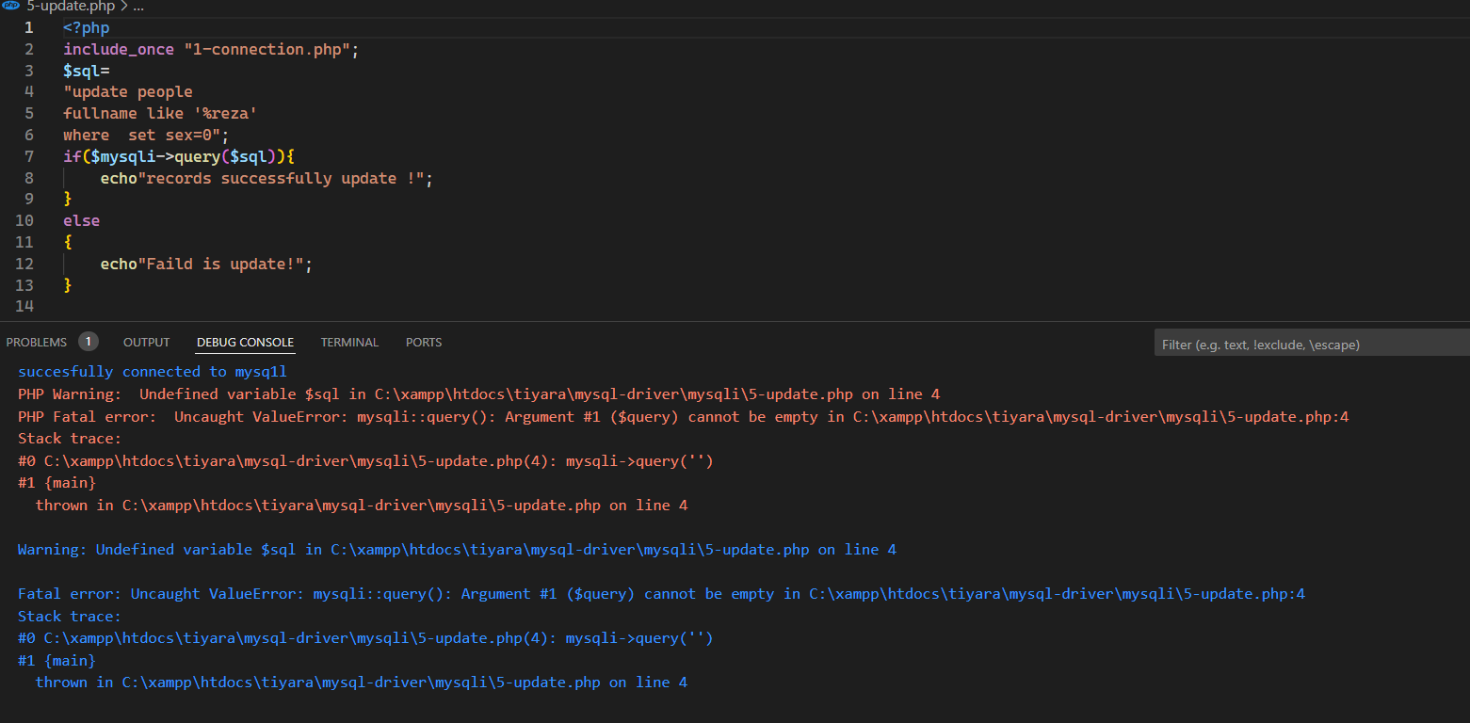Click the first red Stack trace: line
This screenshot has width=1470, height=723.
(70, 439)
